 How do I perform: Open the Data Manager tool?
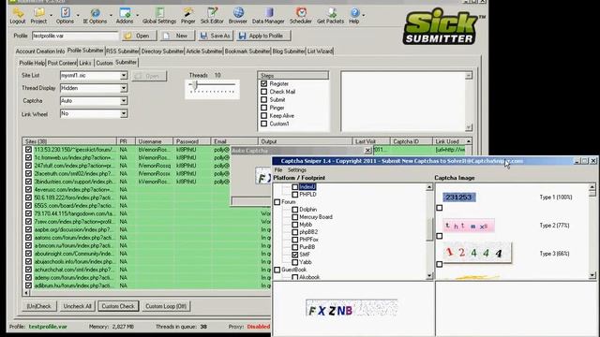pyautogui.click(x=268, y=16)
